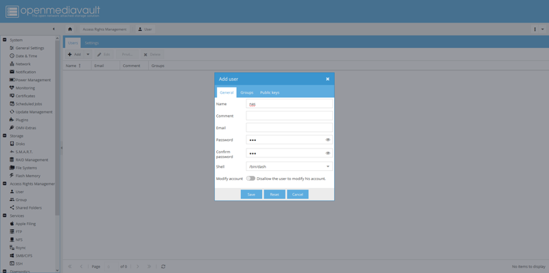The height and width of the screenshot is (273, 549).
Task: Collapse the Services tree section
Action: [x=5, y=216]
